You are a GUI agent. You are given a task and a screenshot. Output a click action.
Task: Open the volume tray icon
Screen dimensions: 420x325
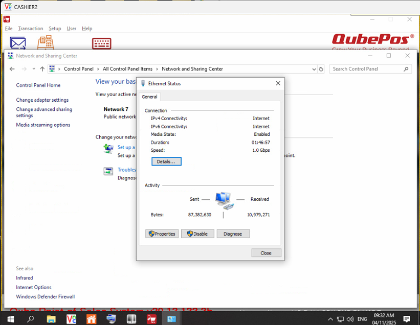[350, 319]
